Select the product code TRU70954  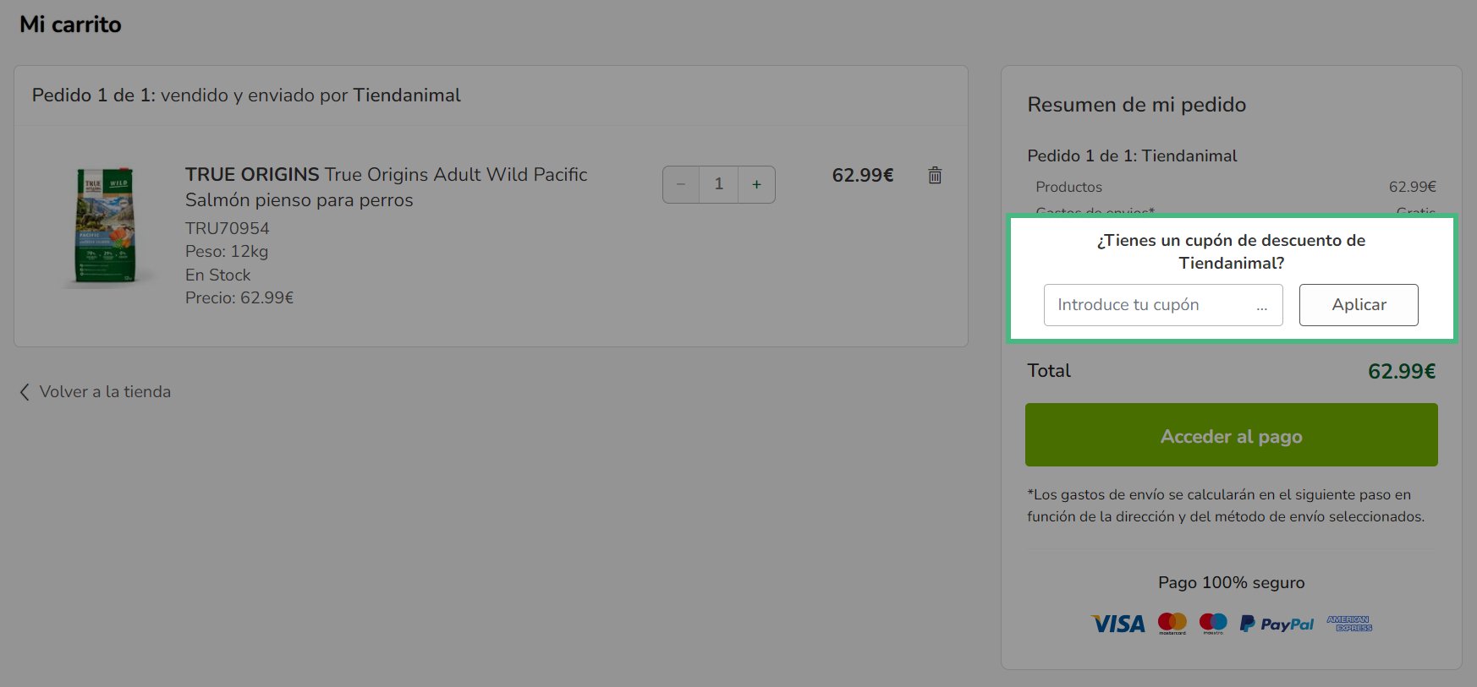227,228
